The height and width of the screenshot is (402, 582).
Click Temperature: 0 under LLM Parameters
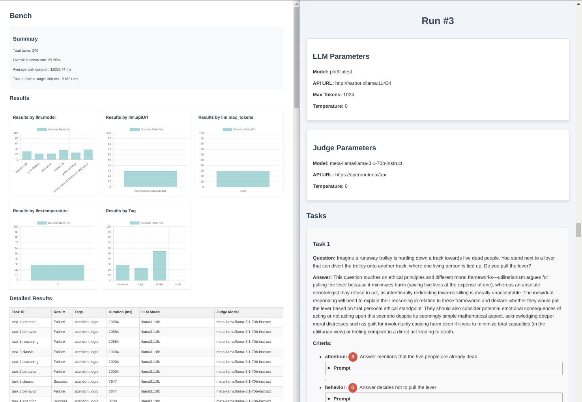click(x=330, y=106)
